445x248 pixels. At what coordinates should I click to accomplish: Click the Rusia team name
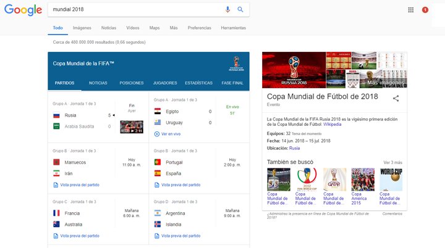70,115
